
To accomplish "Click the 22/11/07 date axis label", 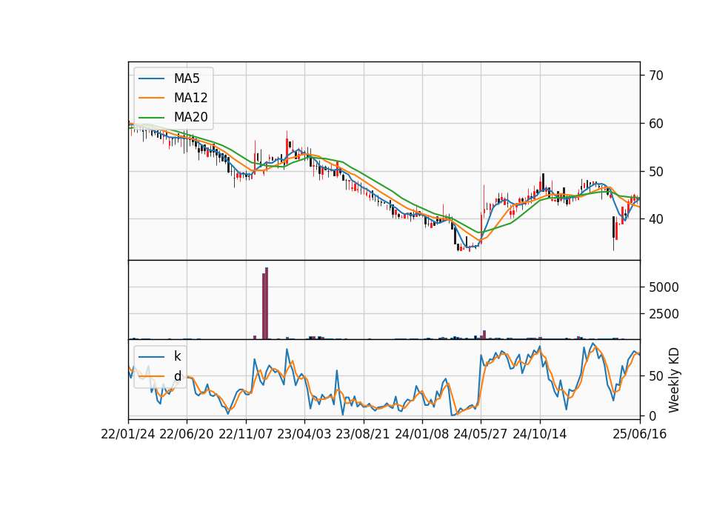I will point(246,435).
